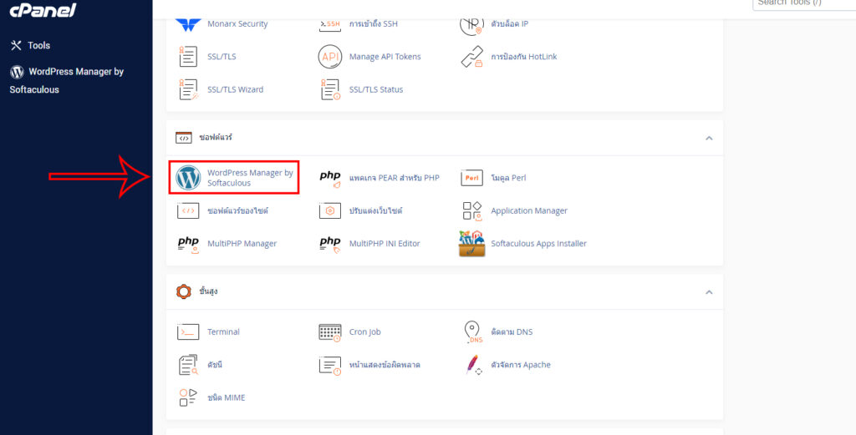
Task: Click the SSH access terminal icon
Action: [x=329, y=24]
